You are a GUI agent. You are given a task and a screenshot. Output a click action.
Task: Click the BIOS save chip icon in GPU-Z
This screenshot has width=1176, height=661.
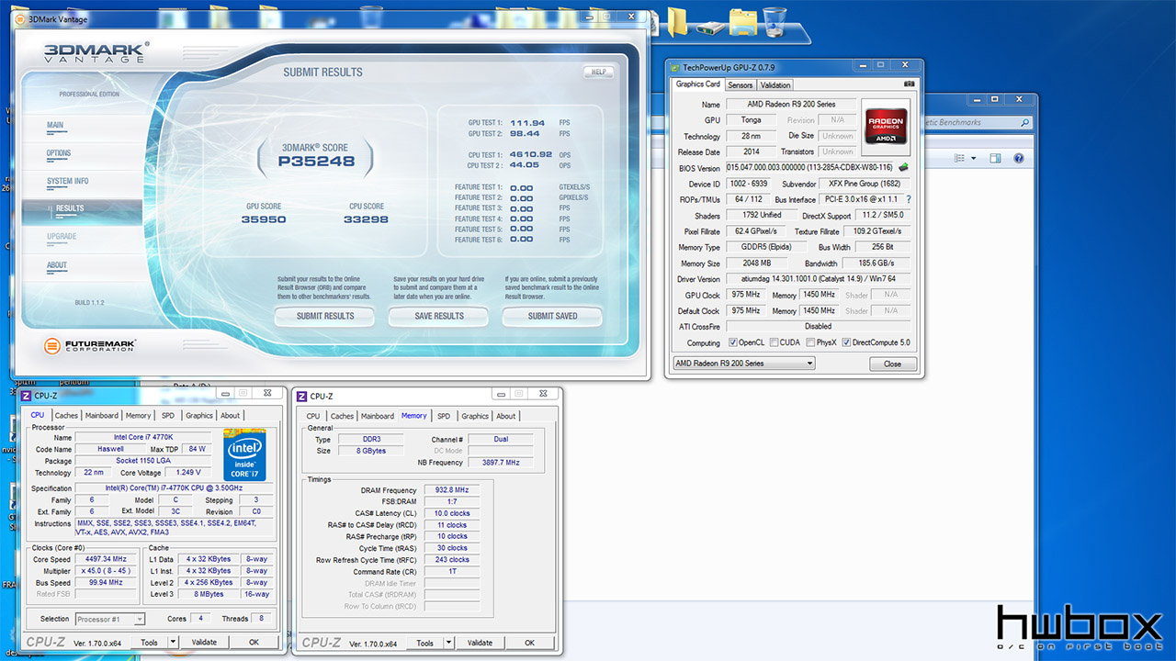click(903, 168)
